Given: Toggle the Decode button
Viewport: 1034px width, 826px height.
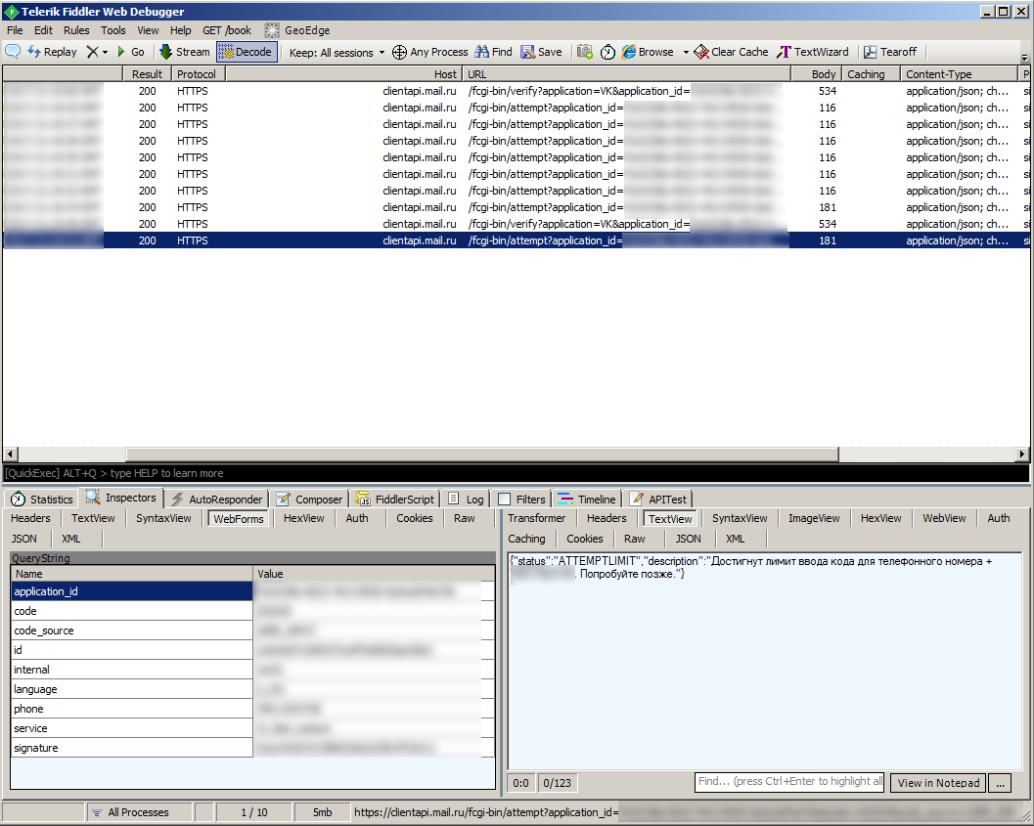Looking at the screenshot, I should pos(246,52).
